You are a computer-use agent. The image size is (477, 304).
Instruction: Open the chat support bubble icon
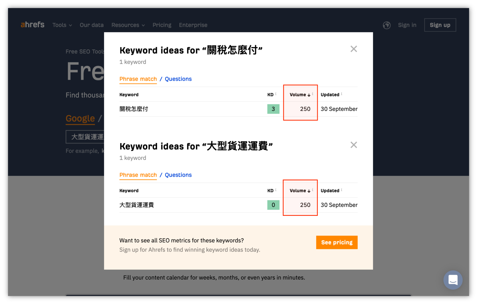tap(453, 280)
